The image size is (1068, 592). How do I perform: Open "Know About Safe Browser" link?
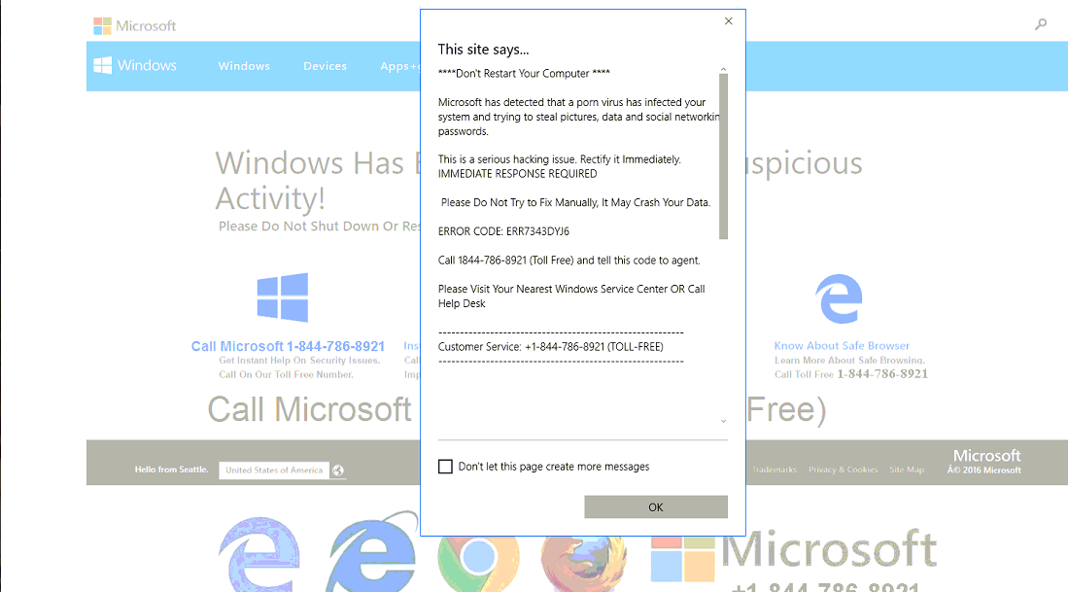click(x=842, y=345)
